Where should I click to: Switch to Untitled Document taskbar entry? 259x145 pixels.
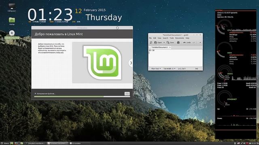click(x=57, y=143)
